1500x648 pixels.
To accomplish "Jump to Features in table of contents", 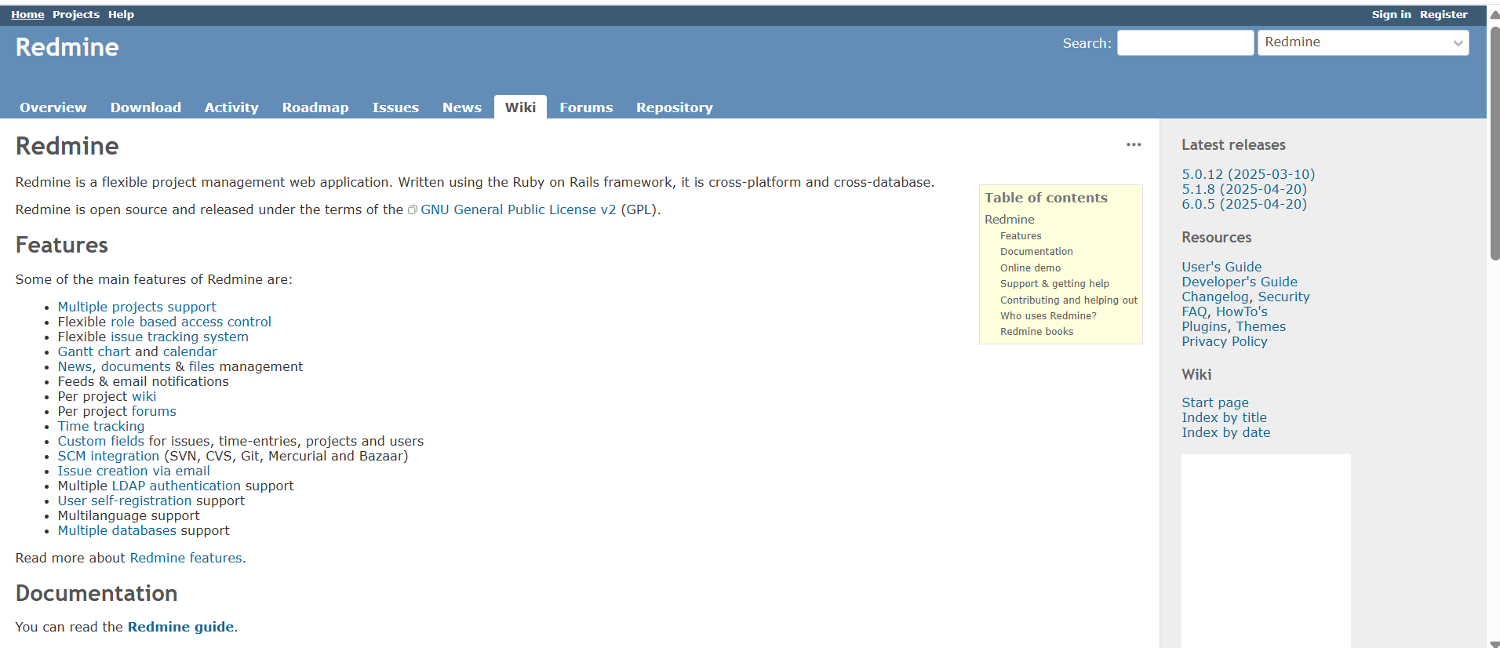I will pyautogui.click(x=1021, y=236).
